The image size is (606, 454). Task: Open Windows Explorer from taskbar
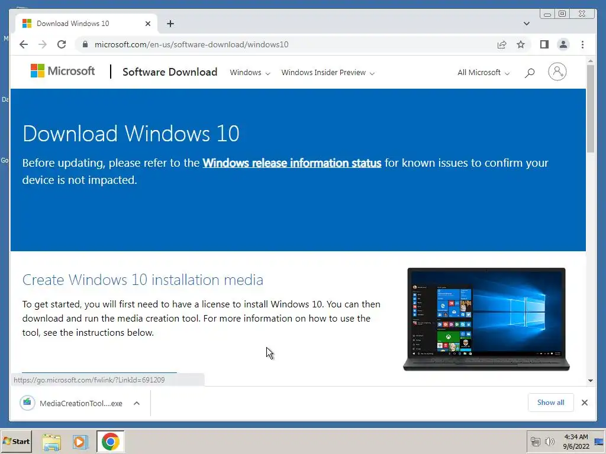coord(51,441)
